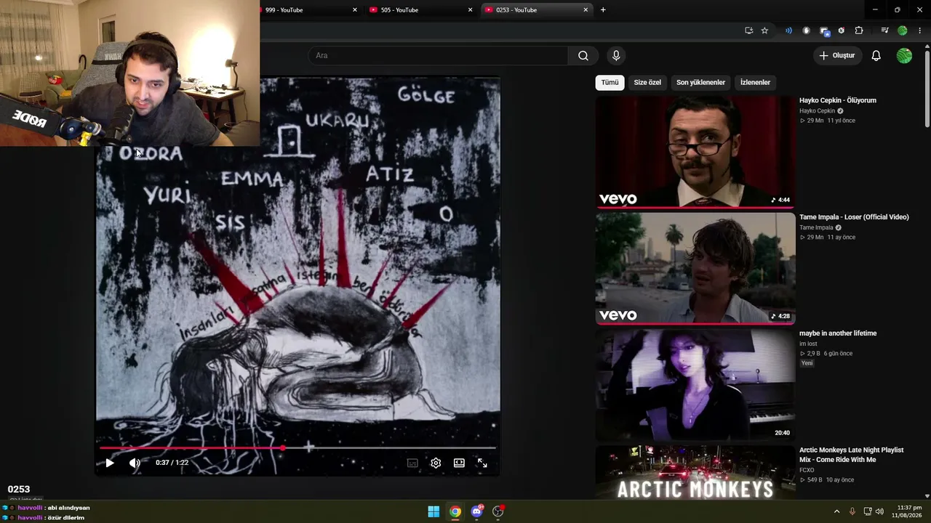Open the Hayko Cepkin video thumbnail
This screenshot has height=523, width=931.
click(695, 152)
